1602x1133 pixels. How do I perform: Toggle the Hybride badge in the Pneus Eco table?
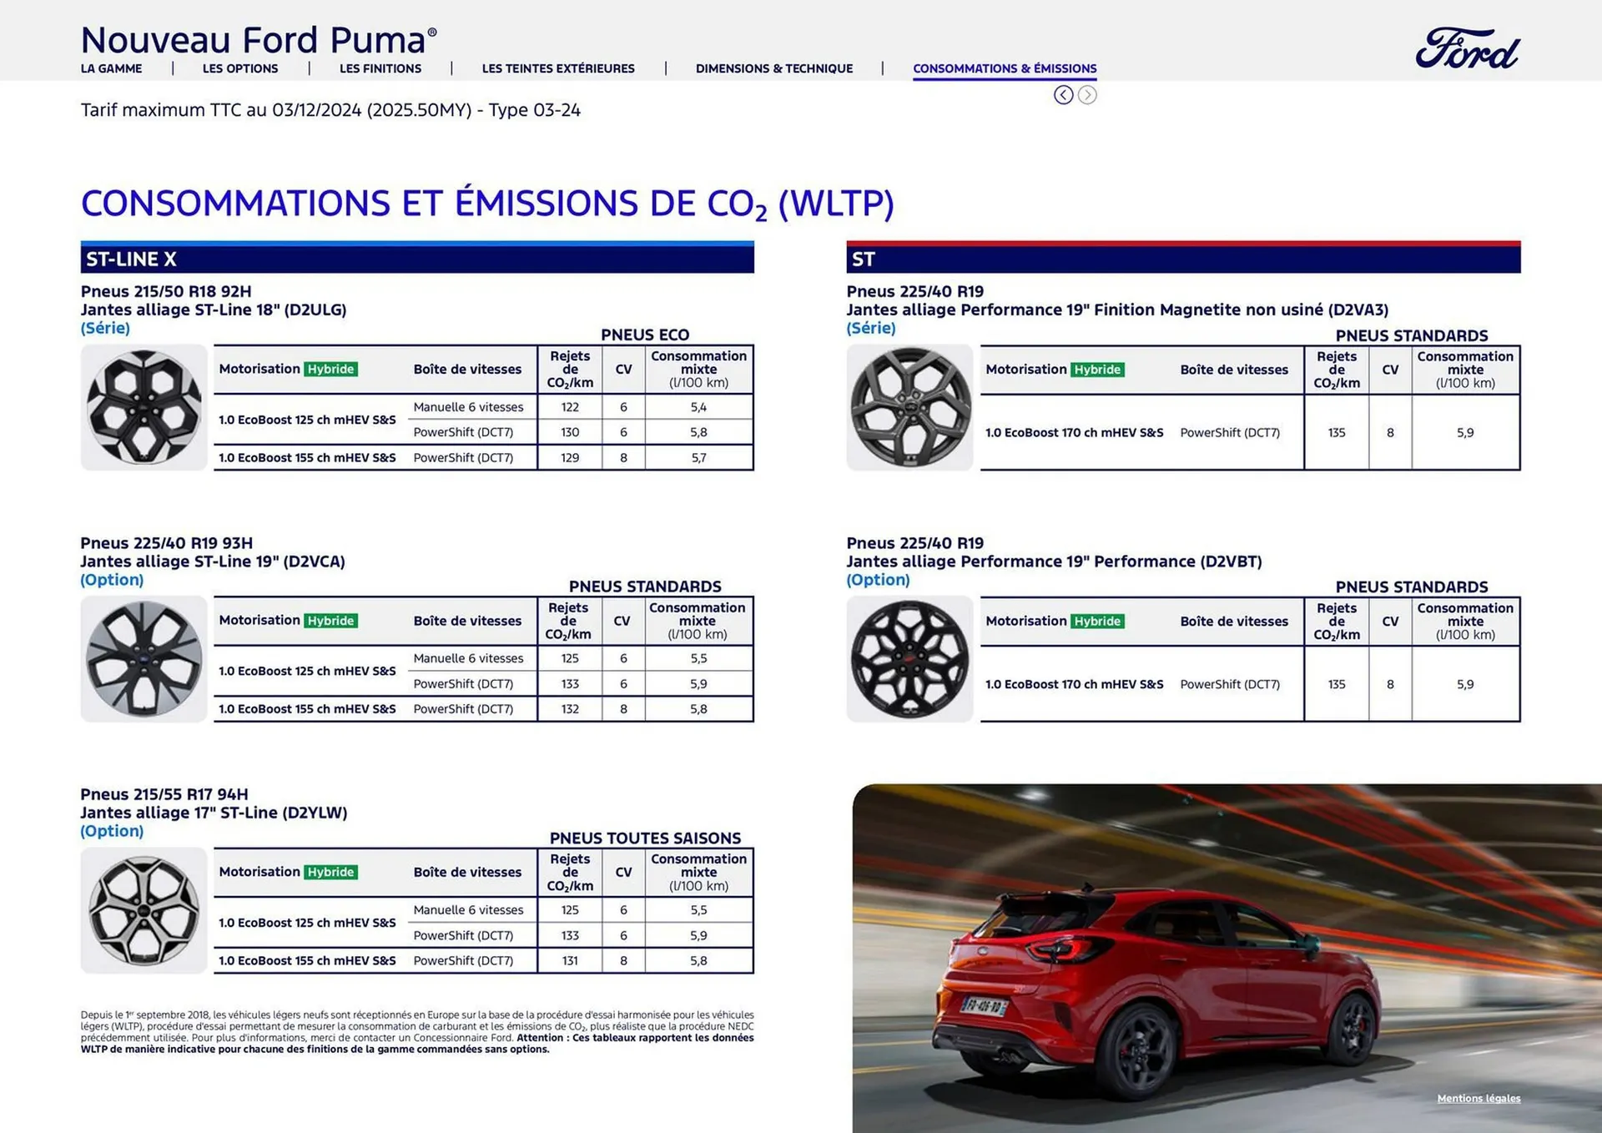[x=330, y=368]
